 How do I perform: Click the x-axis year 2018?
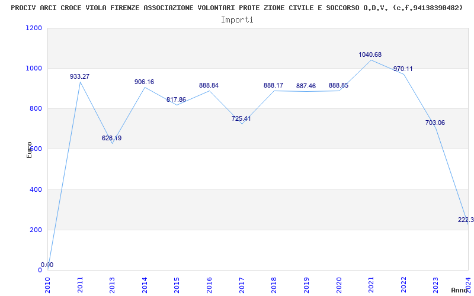pos(274,285)
